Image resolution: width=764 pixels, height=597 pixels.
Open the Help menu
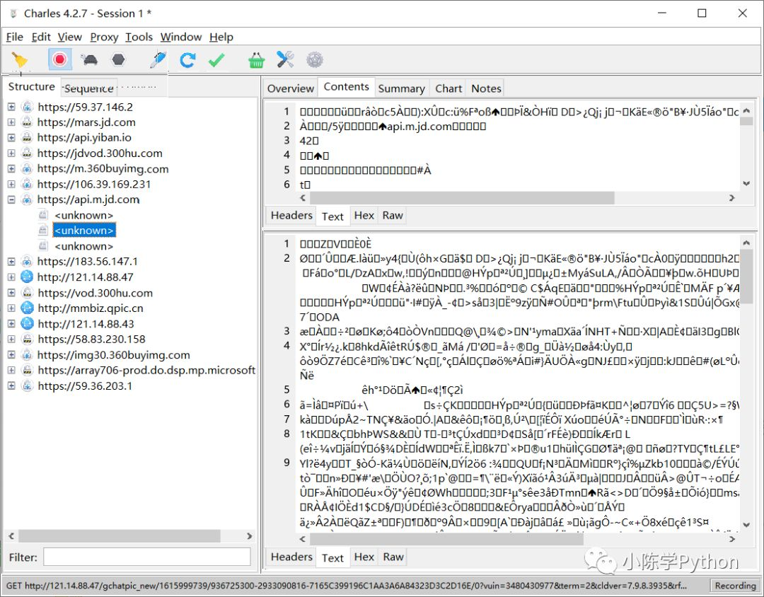(221, 37)
